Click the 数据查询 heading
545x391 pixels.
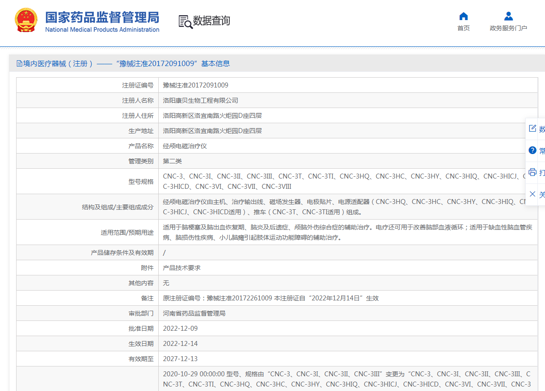pos(211,21)
